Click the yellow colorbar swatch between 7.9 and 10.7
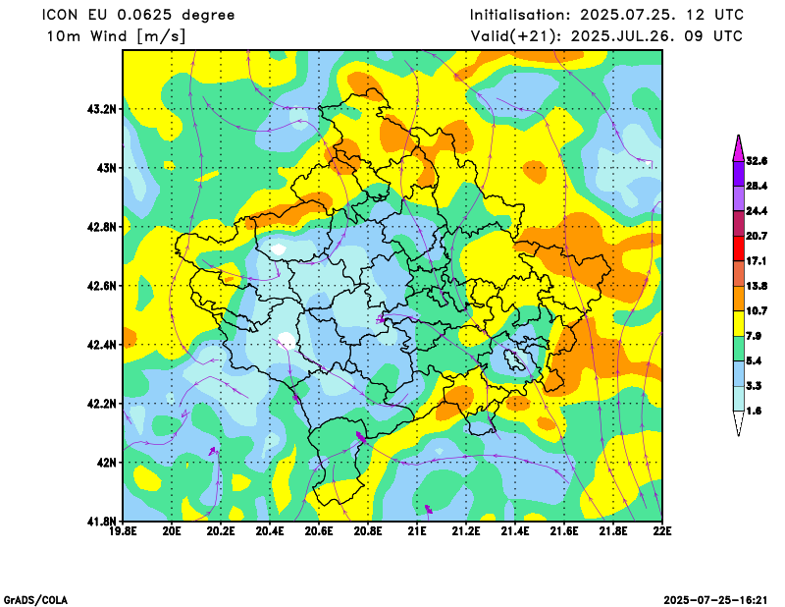Viewport: 785px width, 607px height. [x=739, y=324]
